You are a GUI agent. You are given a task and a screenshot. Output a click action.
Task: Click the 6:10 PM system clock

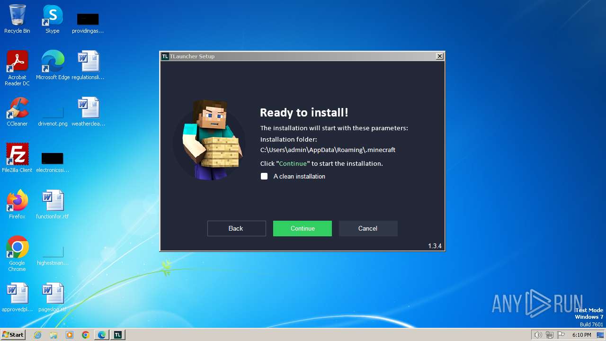click(581, 335)
